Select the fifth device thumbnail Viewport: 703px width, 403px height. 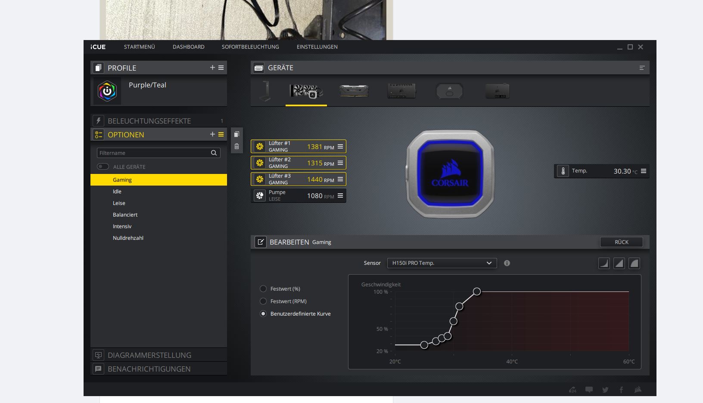(449, 91)
